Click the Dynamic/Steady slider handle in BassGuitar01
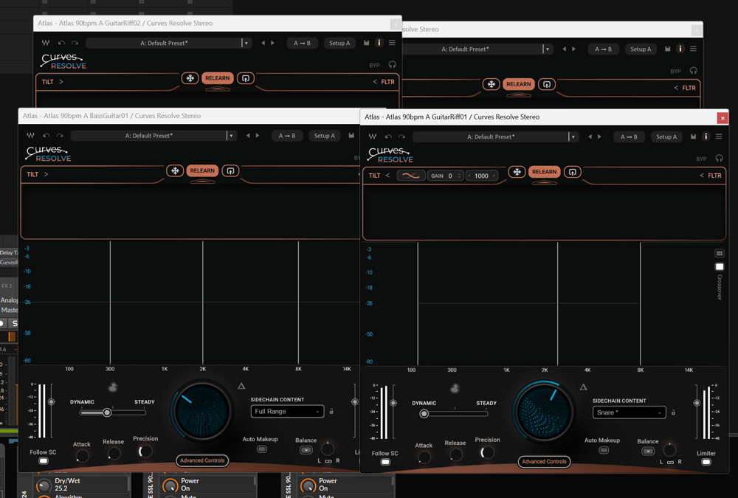 click(x=107, y=412)
